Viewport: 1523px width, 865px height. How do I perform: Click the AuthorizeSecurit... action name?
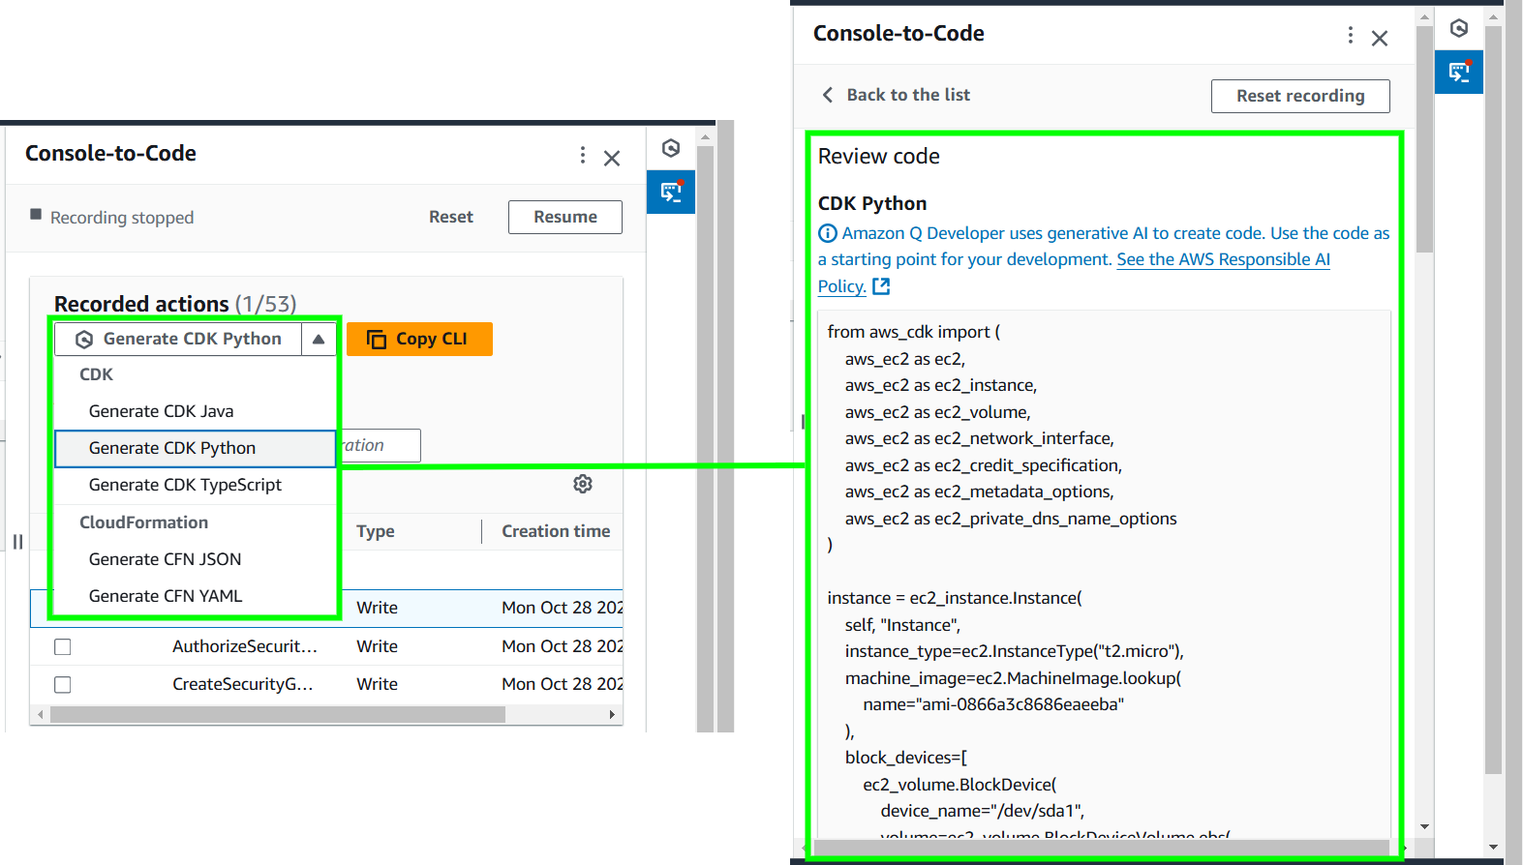click(245, 646)
